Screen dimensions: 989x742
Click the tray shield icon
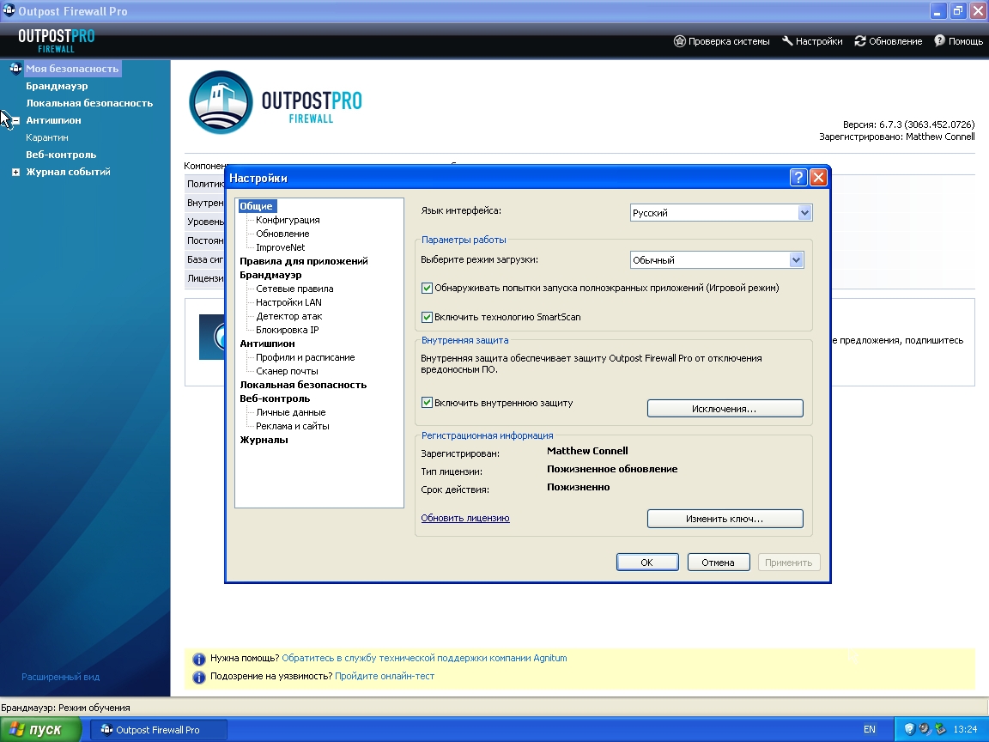tap(909, 729)
